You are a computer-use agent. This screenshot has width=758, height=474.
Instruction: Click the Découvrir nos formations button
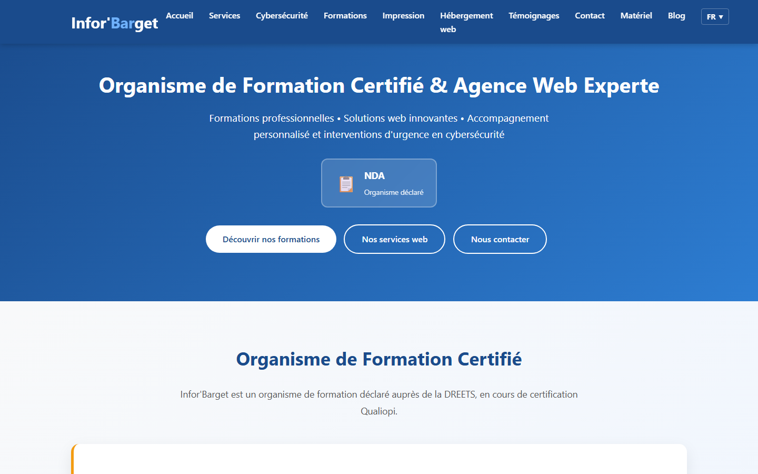pos(271,239)
